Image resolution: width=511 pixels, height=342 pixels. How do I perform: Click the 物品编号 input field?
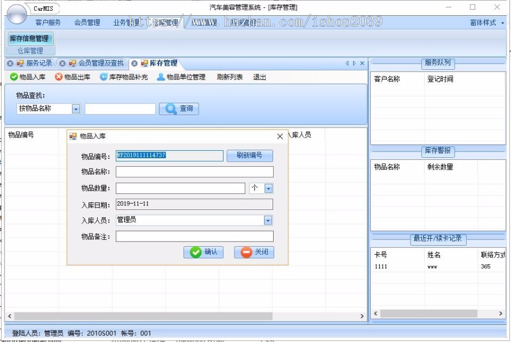pyautogui.click(x=169, y=155)
